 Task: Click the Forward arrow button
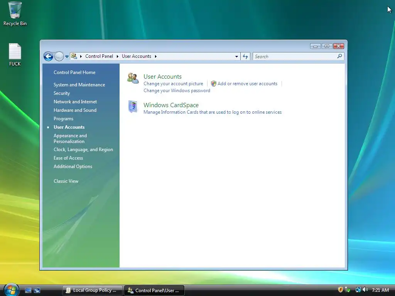click(59, 56)
